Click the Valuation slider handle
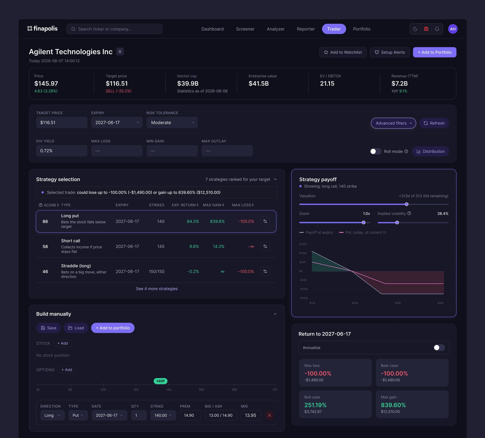 tap(406, 204)
